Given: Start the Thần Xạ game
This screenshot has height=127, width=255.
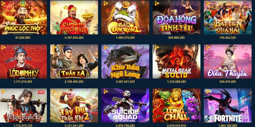Looking at the screenshot, I should [74, 61].
